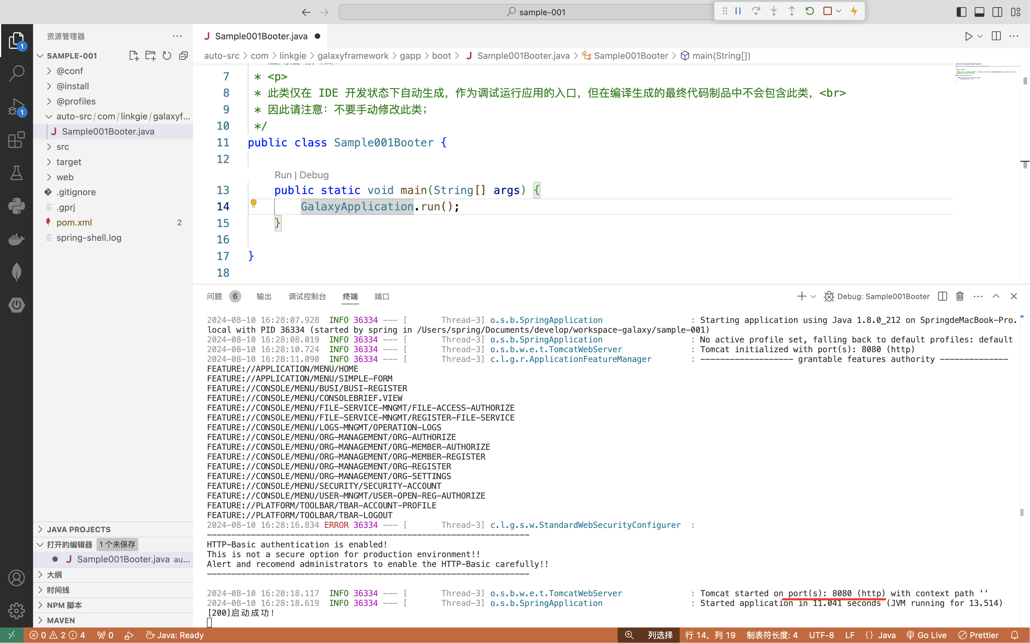Create a new folder in SAMPLE-001
Screen dimensions: 1030x643
pos(150,56)
